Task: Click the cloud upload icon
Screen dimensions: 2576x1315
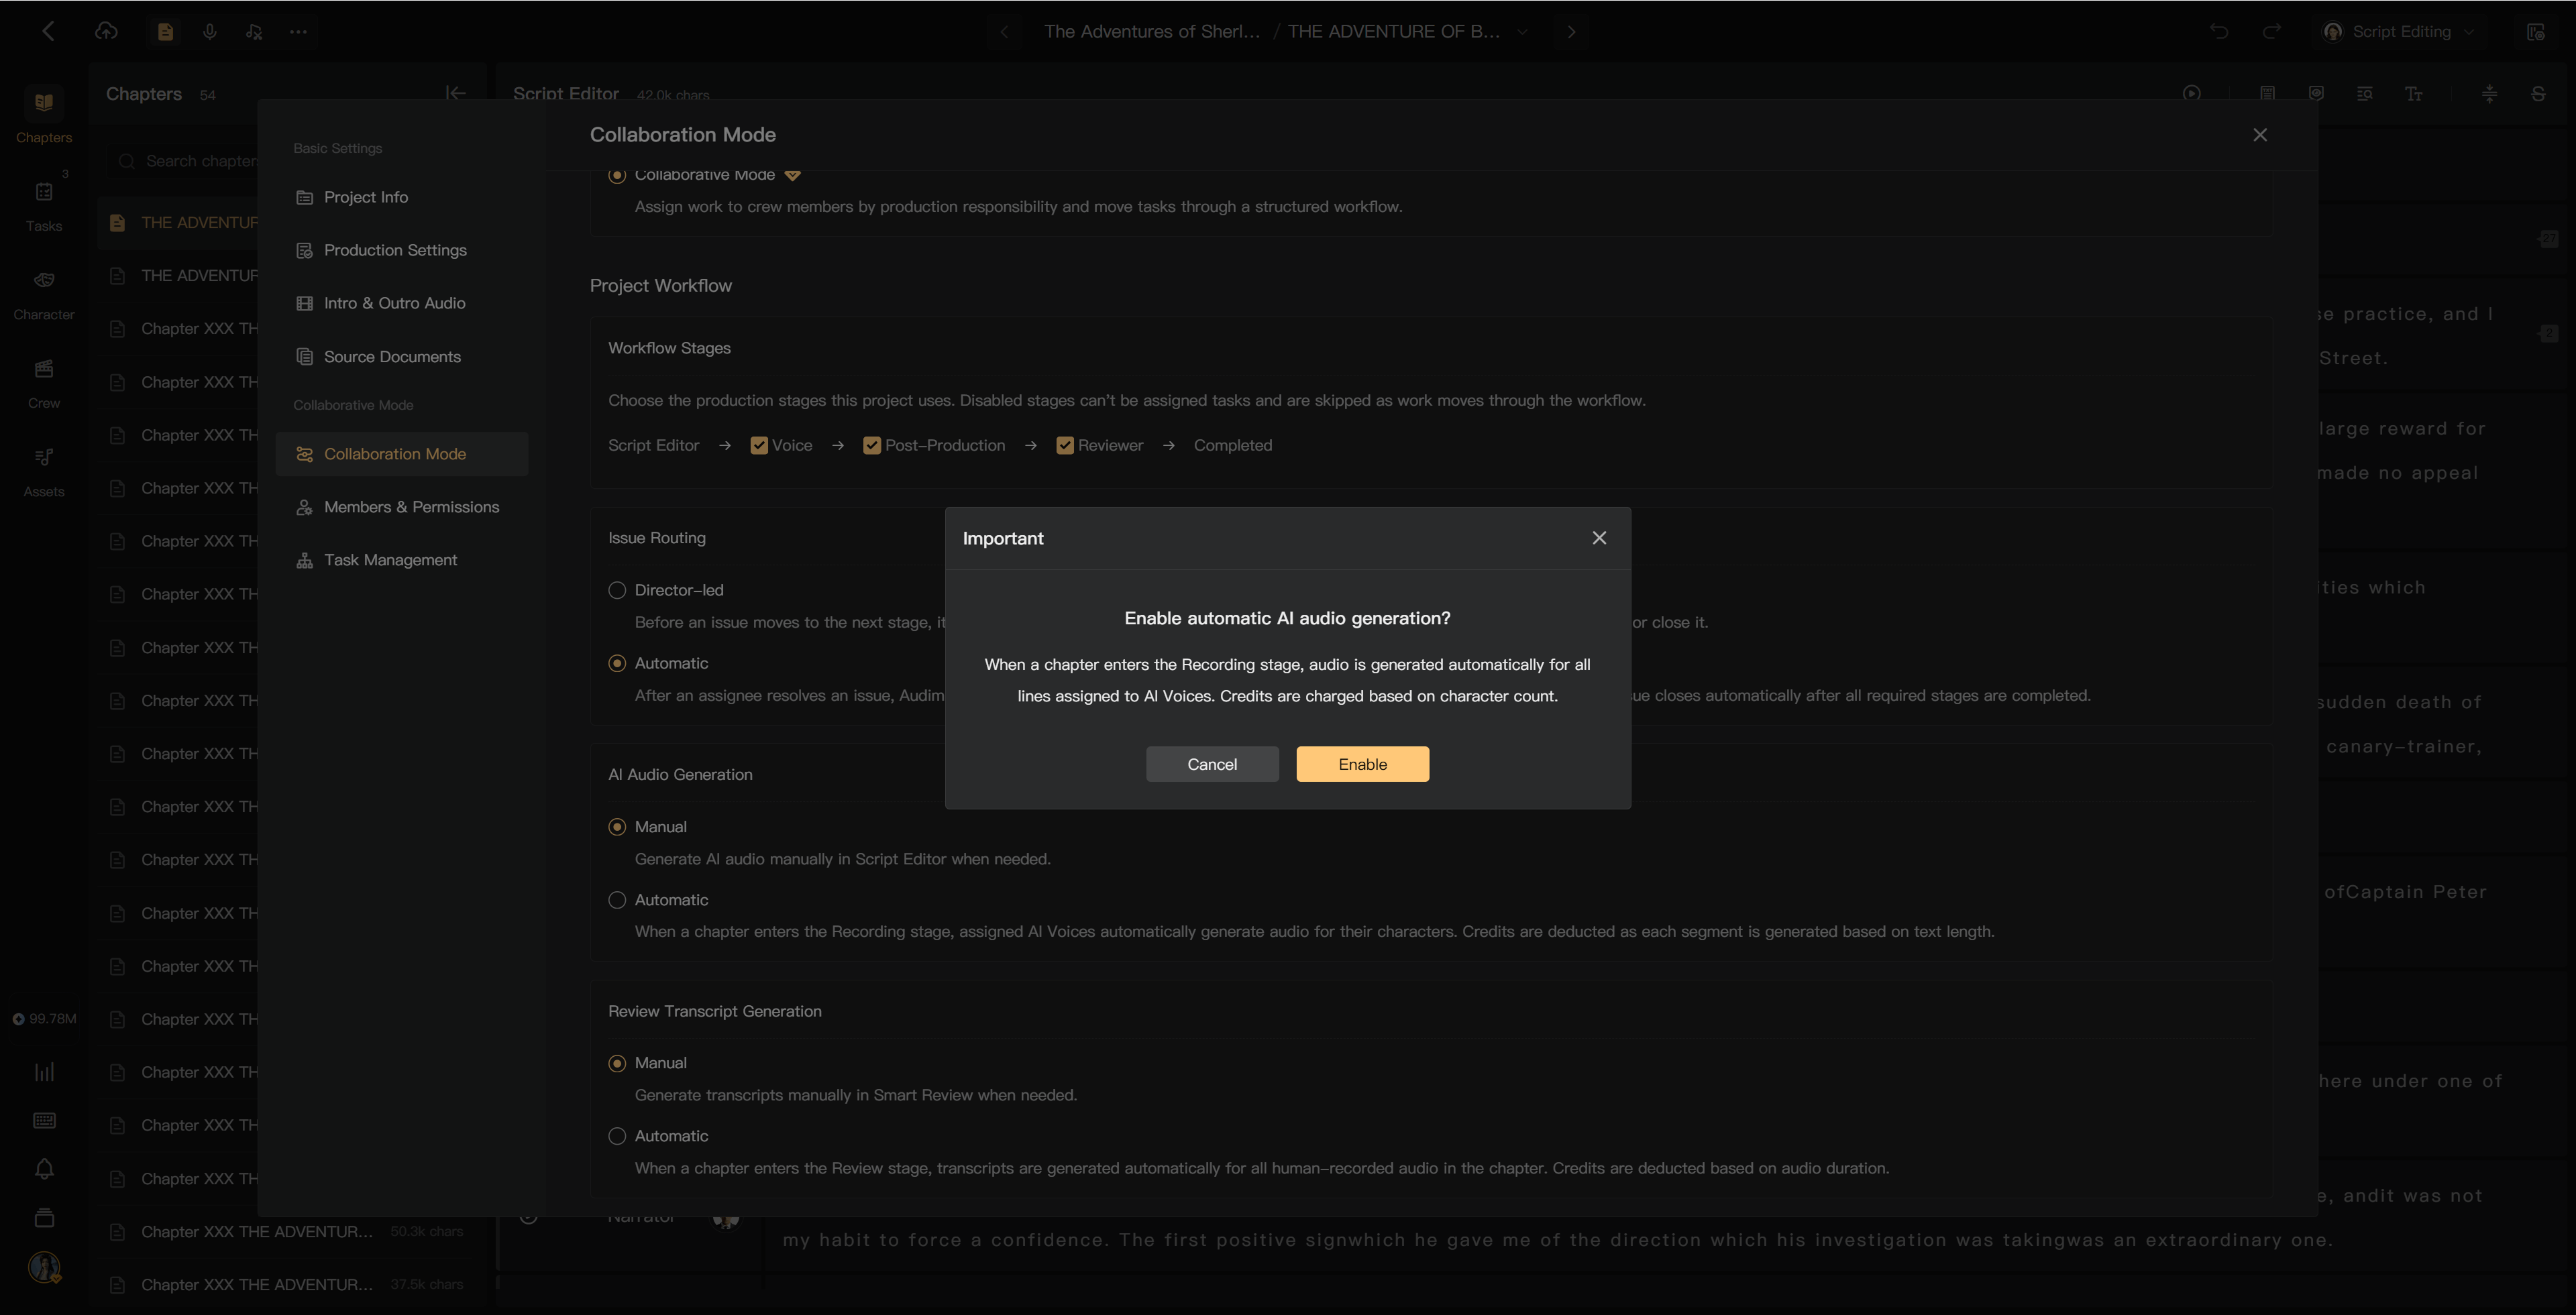Action: click(x=106, y=31)
